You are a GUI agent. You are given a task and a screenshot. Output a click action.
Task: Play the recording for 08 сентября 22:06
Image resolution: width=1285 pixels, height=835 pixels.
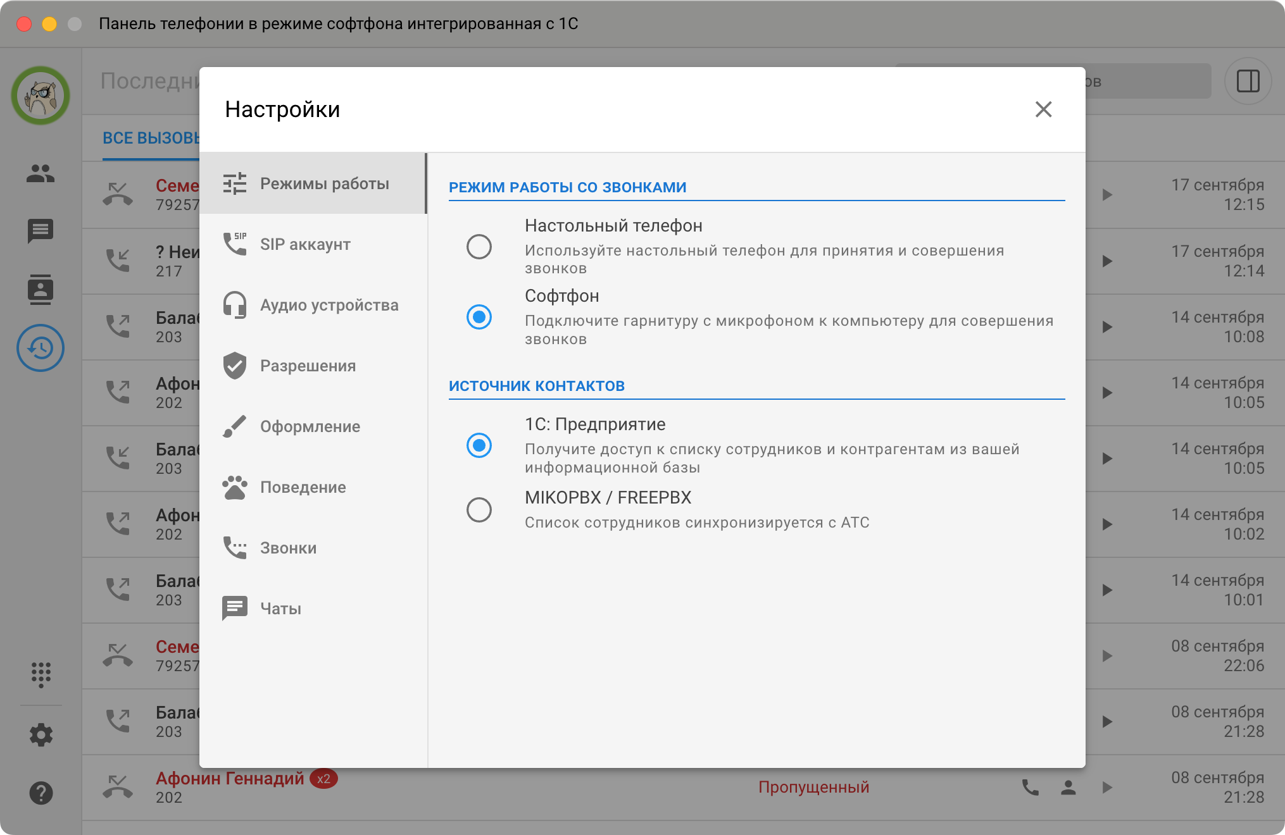(1107, 656)
